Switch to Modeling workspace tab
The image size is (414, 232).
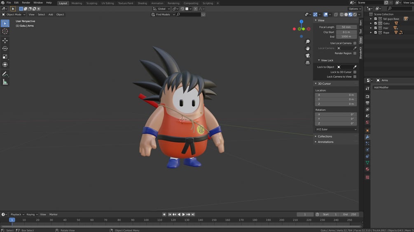77,3
